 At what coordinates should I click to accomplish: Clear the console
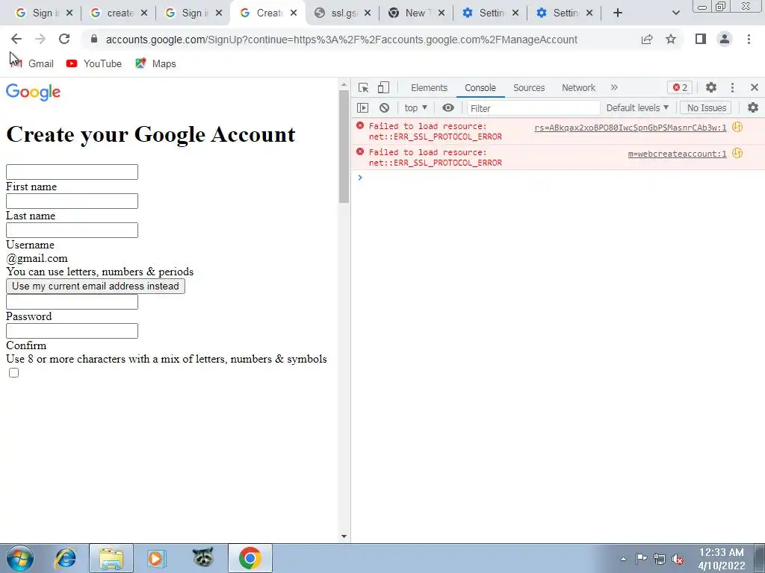tap(385, 107)
